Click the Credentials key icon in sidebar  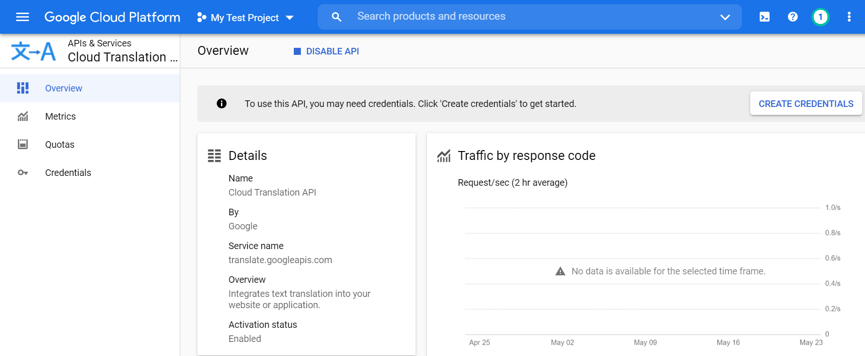coord(23,173)
